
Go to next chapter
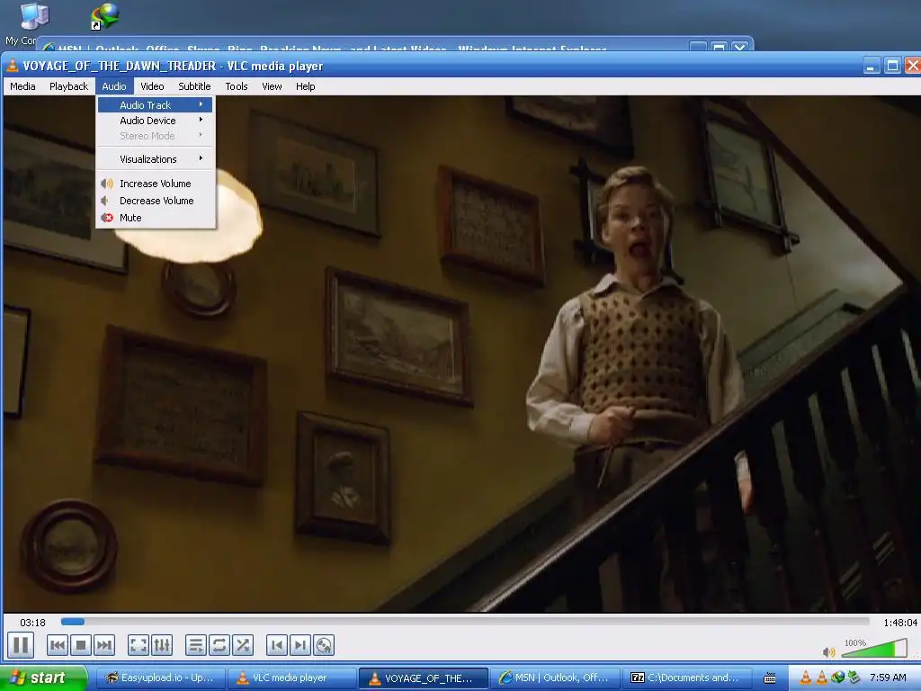[300, 645]
